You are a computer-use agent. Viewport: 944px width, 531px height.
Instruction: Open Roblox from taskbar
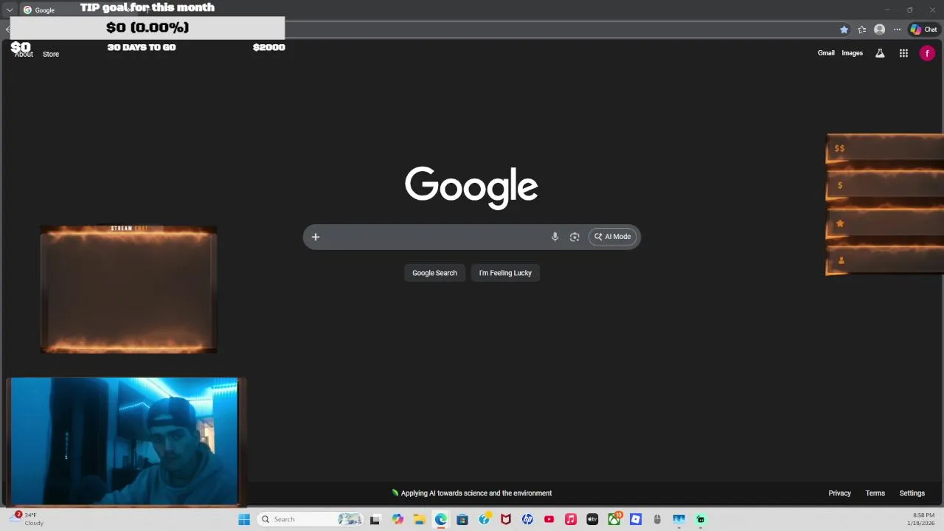click(x=636, y=519)
